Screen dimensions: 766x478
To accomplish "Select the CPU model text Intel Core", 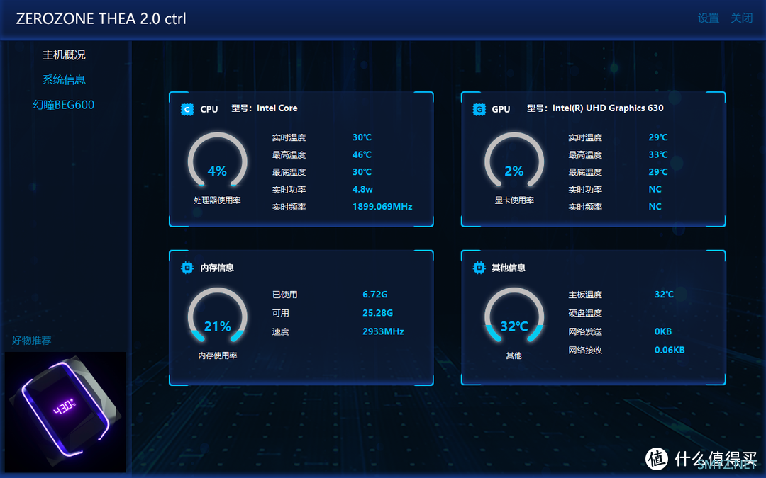I will 277,108.
